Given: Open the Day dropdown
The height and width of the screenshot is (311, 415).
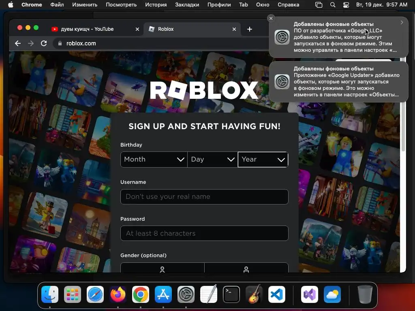Looking at the screenshot, I should coord(212,160).
